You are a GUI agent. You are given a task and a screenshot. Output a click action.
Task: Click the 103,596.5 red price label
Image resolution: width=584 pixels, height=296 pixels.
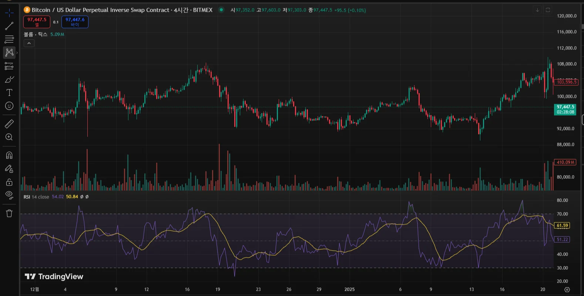click(x=566, y=82)
